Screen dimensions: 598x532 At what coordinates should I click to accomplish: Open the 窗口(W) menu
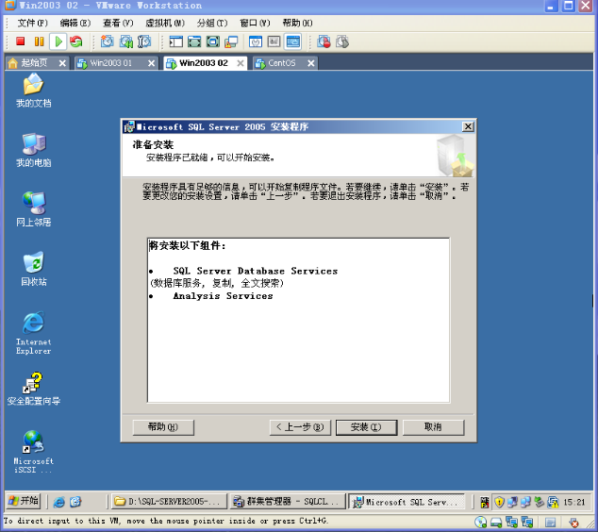[255, 23]
